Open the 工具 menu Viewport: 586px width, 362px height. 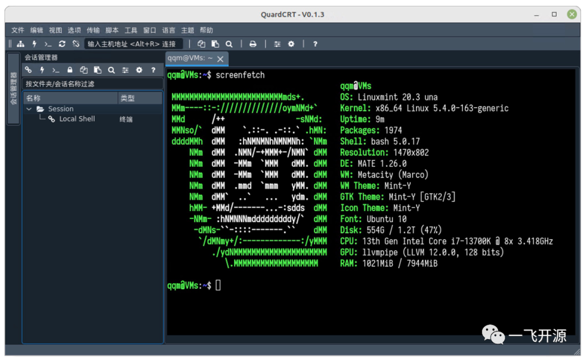pos(131,30)
